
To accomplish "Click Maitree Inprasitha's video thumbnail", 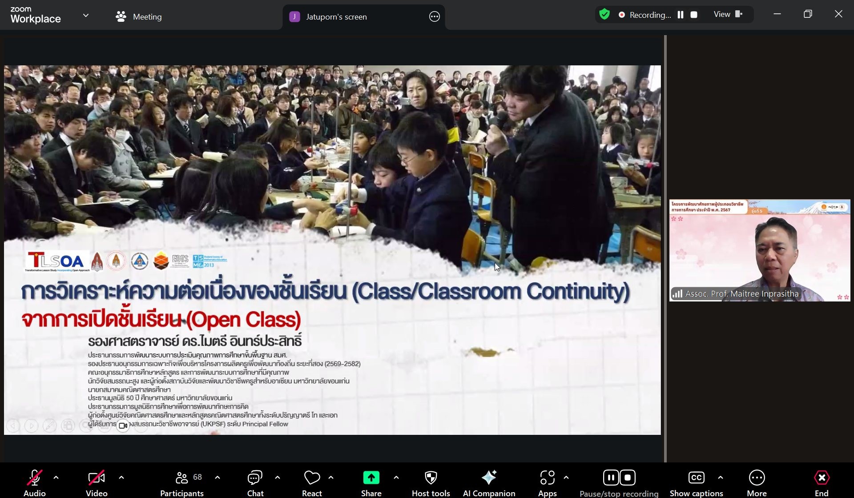I will (x=759, y=250).
